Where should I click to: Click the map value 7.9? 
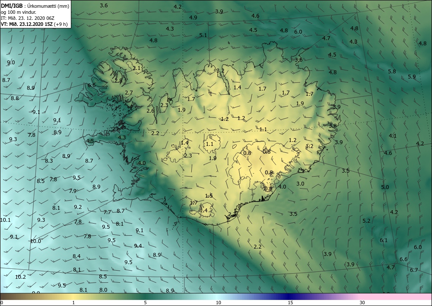(73, 191)
